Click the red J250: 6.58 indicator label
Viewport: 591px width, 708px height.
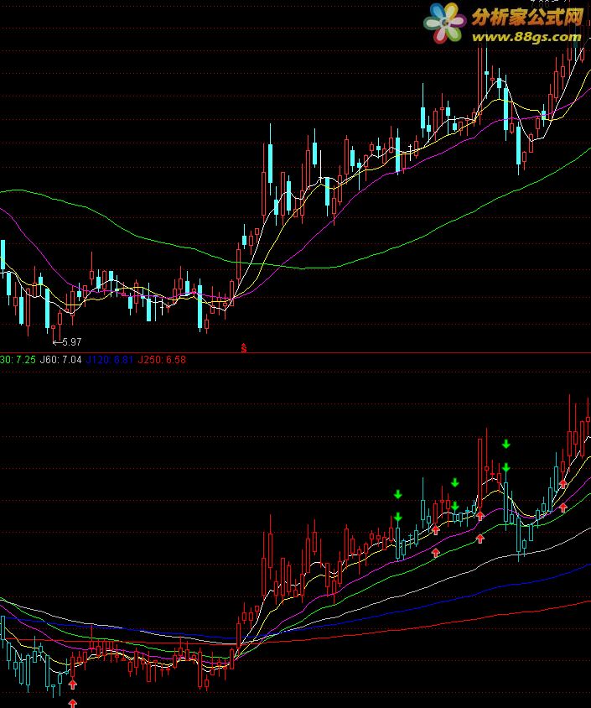[162, 360]
